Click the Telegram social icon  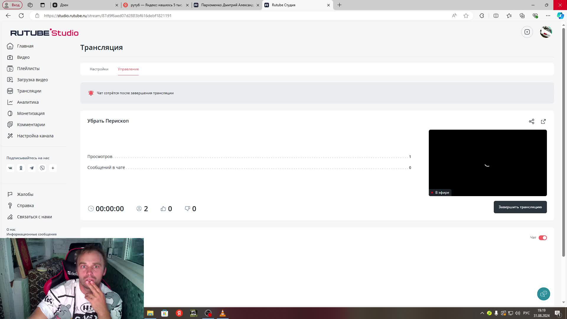coord(32,168)
